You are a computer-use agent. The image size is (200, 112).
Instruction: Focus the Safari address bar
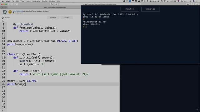pyautogui.click(x=100, y=4)
